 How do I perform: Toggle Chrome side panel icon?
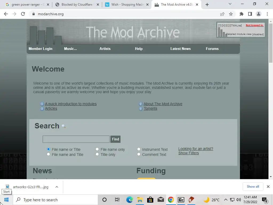pyautogui.click(x=250, y=14)
